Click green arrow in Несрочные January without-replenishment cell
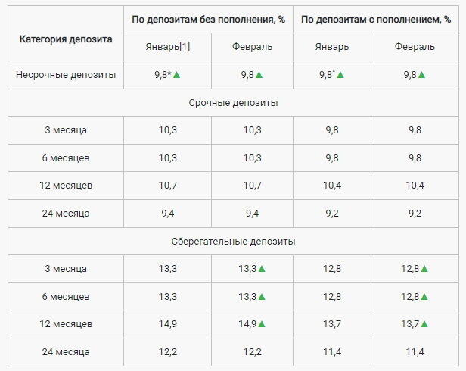The image size is (466, 371). (186, 75)
